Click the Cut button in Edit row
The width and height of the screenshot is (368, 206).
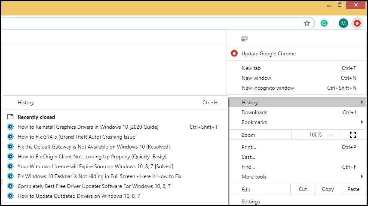(303, 189)
